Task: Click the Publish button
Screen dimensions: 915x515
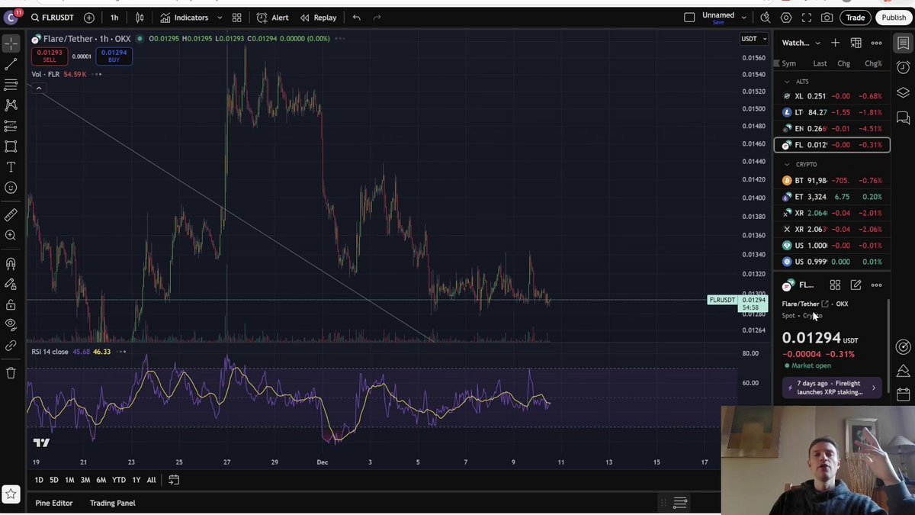Action: point(894,18)
